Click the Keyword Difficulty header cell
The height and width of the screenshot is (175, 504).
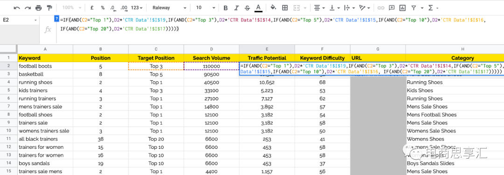(322, 58)
